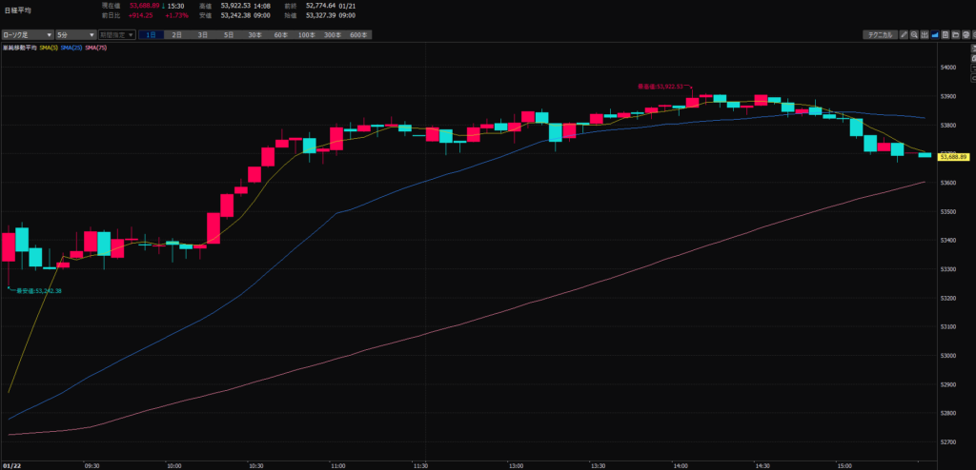Click the yellow current price tag 53,688.89
This screenshot has width=976, height=470.
click(x=952, y=156)
